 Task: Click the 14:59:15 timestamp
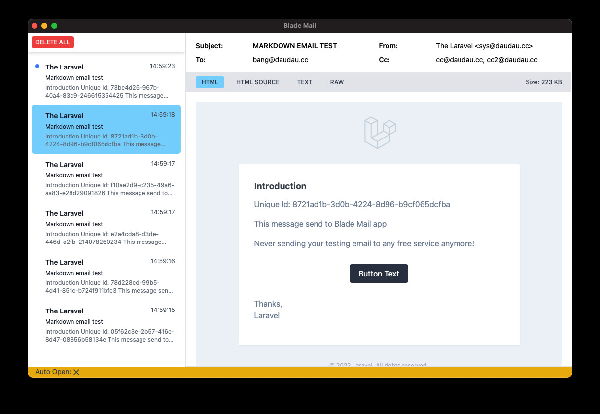tap(163, 310)
